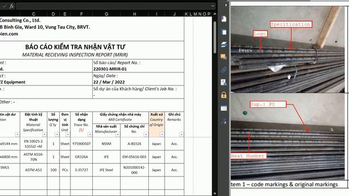Open filter dropdown for Manufacturer column
349x196 pixels.
click(x=118, y=134)
